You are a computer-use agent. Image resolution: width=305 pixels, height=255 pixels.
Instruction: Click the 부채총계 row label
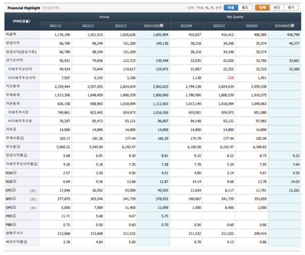[x=13, y=95]
